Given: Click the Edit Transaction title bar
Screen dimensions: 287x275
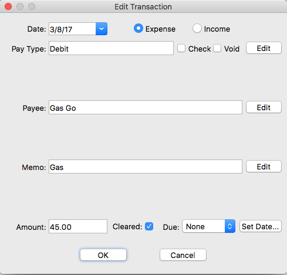Looking at the screenshot, I should point(143,6).
